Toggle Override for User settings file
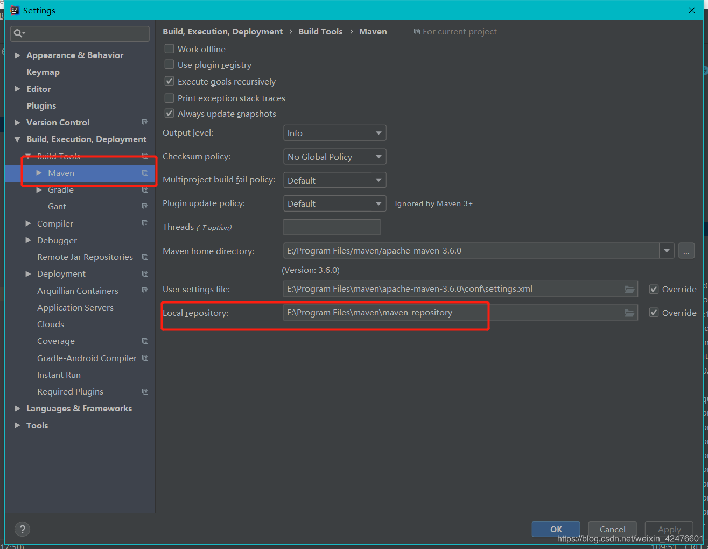The image size is (708, 549). [654, 290]
